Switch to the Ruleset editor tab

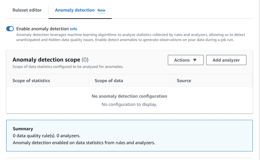pyautogui.click(x=27, y=10)
